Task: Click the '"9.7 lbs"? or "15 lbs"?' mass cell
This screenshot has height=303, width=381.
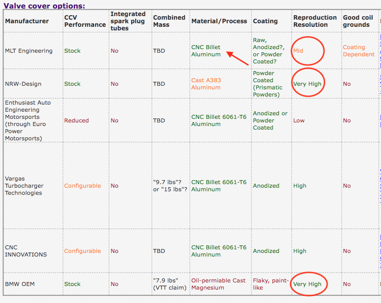Action: pyautogui.click(x=170, y=186)
